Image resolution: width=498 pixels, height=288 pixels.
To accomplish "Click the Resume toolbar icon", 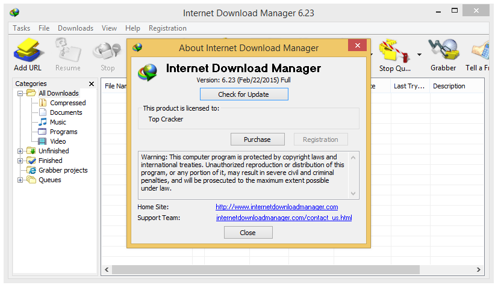I will click(68, 50).
